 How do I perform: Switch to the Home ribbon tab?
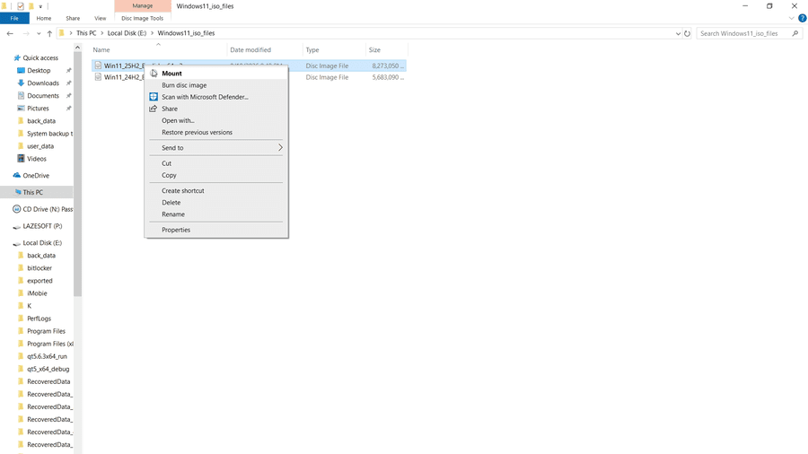pos(44,18)
